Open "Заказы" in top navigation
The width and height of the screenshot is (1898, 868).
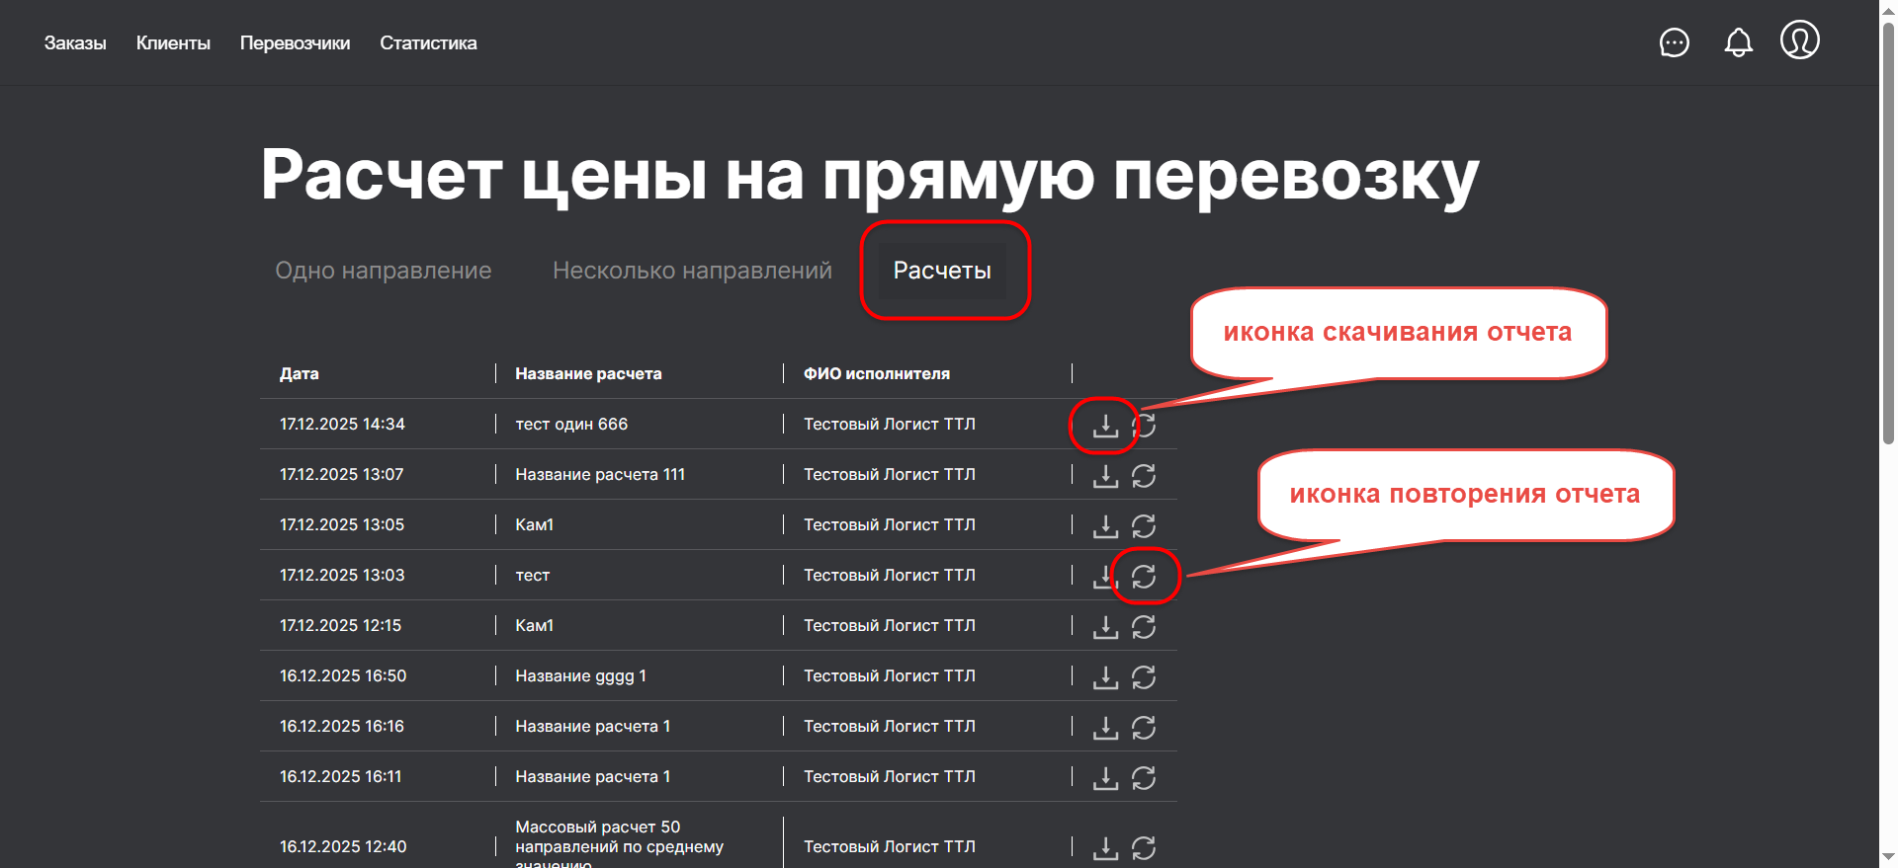[x=75, y=43]
